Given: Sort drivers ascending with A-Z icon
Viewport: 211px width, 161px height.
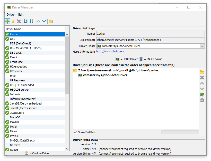Looking at the screenshot, I should coord(25,22).
